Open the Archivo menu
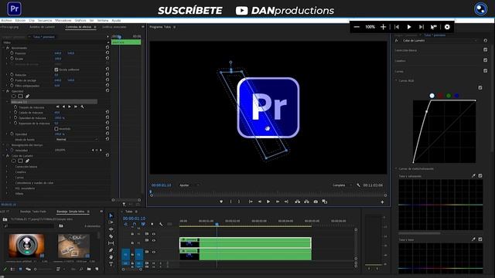495x278 pixels. coord(6,21)
